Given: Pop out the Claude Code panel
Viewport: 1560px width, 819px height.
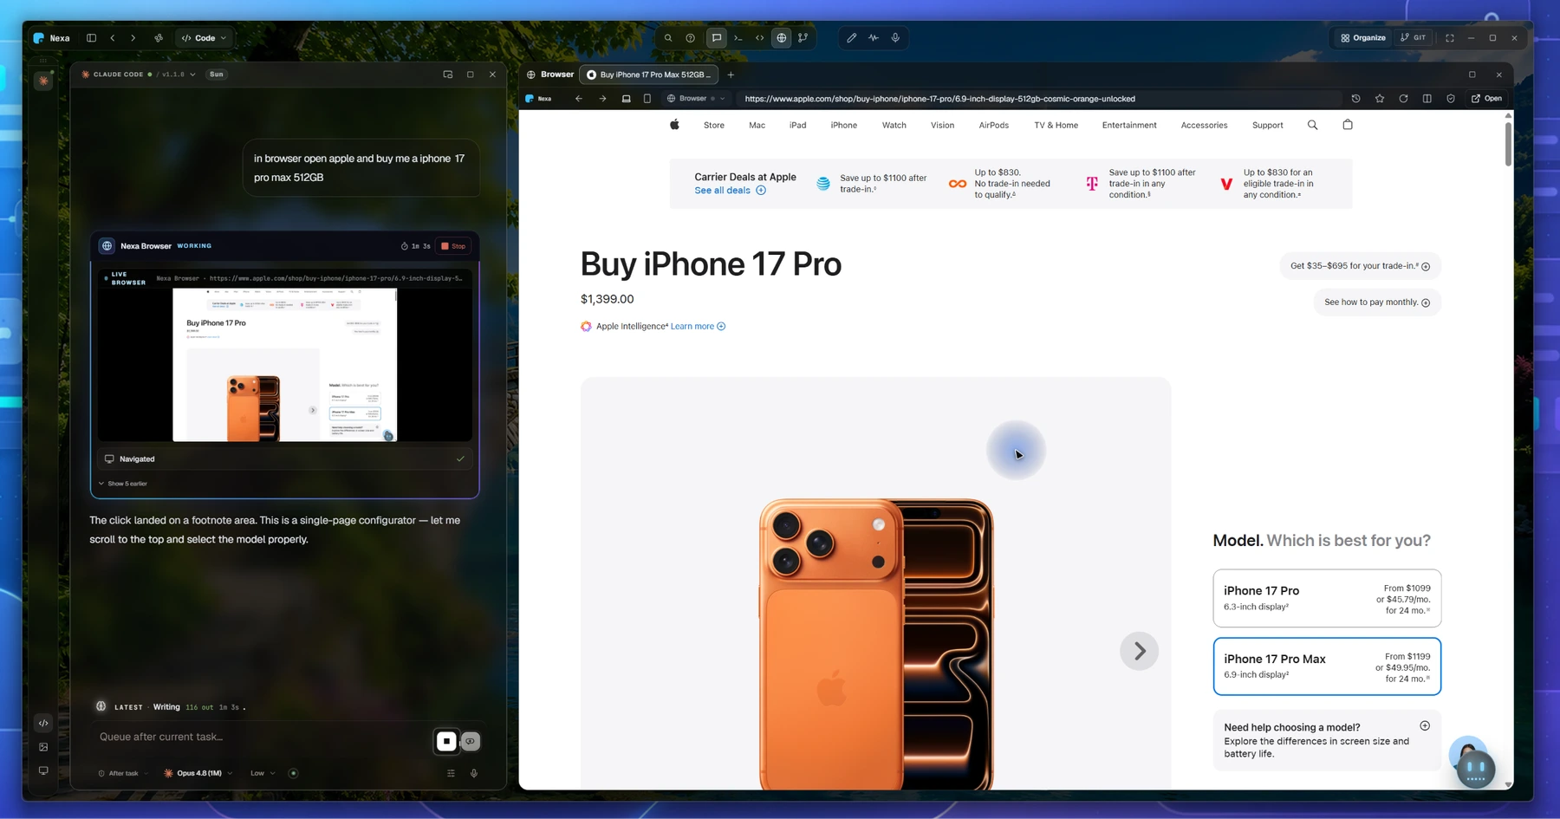Looking at the screenshot, I should pos(448,75).
